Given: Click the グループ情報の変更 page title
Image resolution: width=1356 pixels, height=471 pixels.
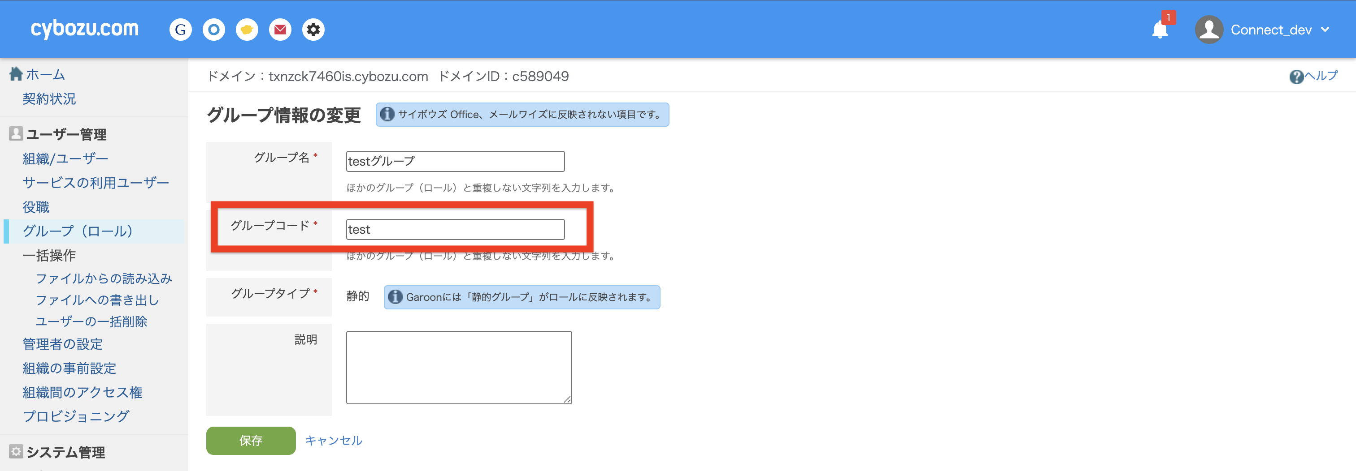Looking at the screenshot, I should coord(284,115).
